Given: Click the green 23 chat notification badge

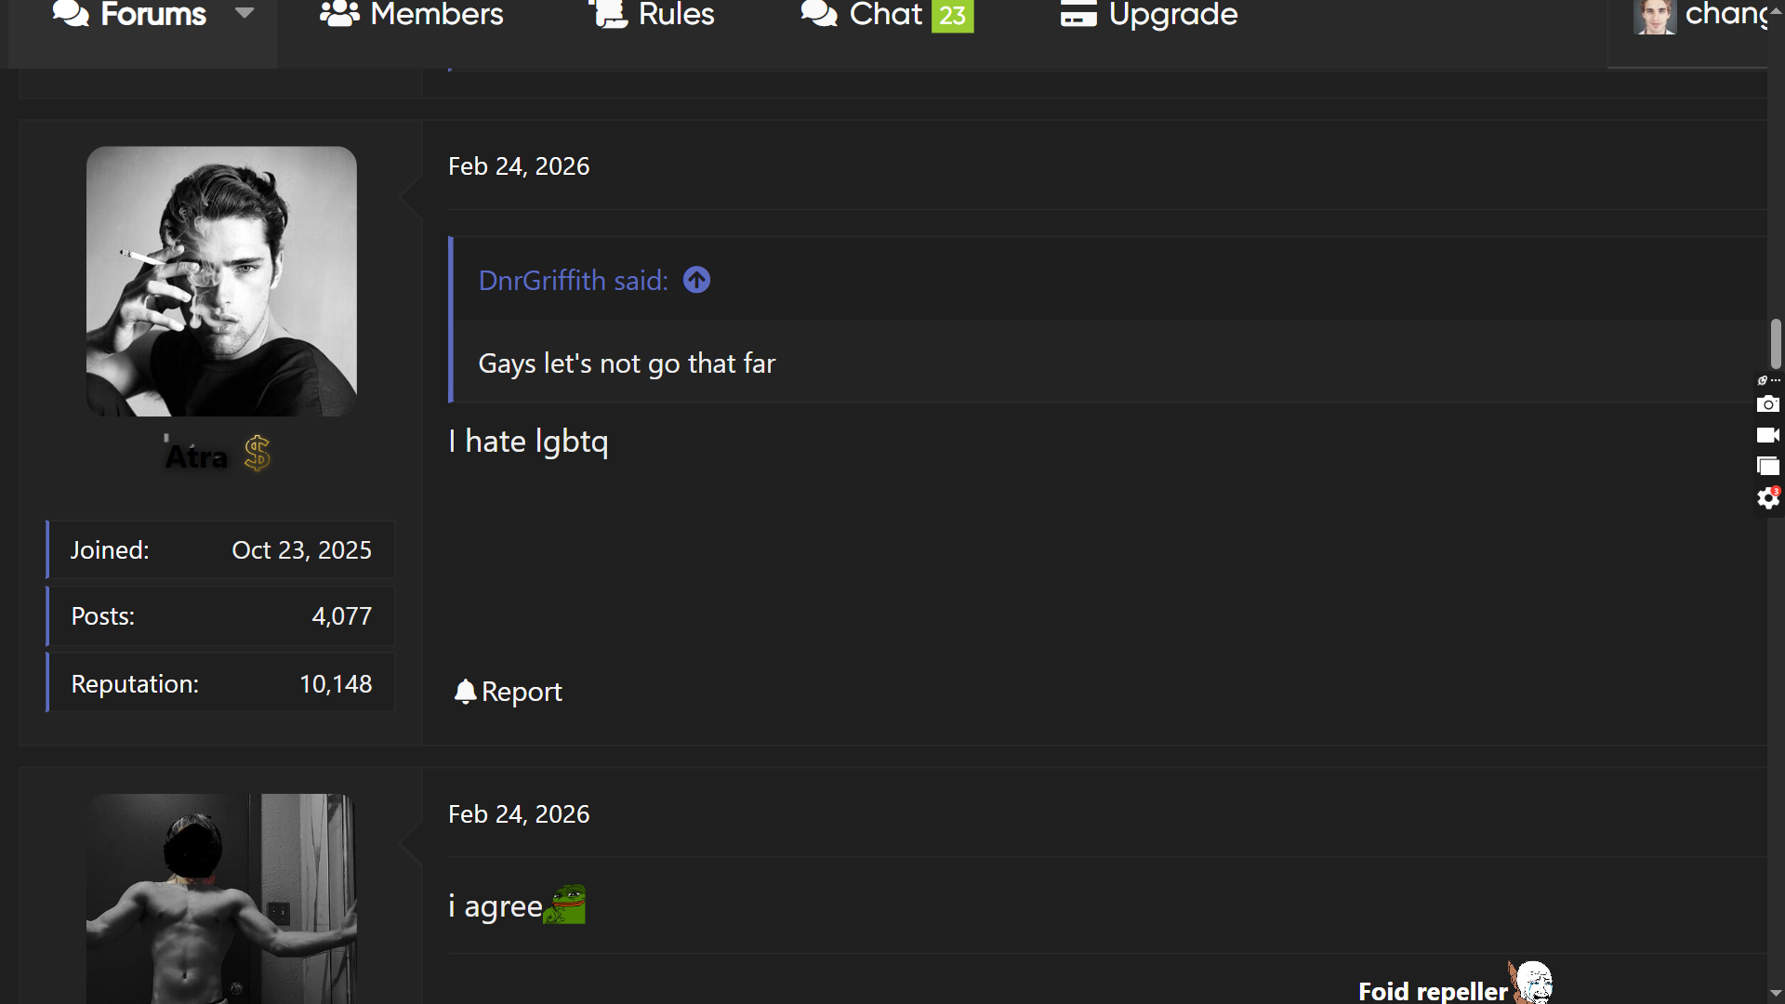Looking at the screenshot, I should (953, 15).
